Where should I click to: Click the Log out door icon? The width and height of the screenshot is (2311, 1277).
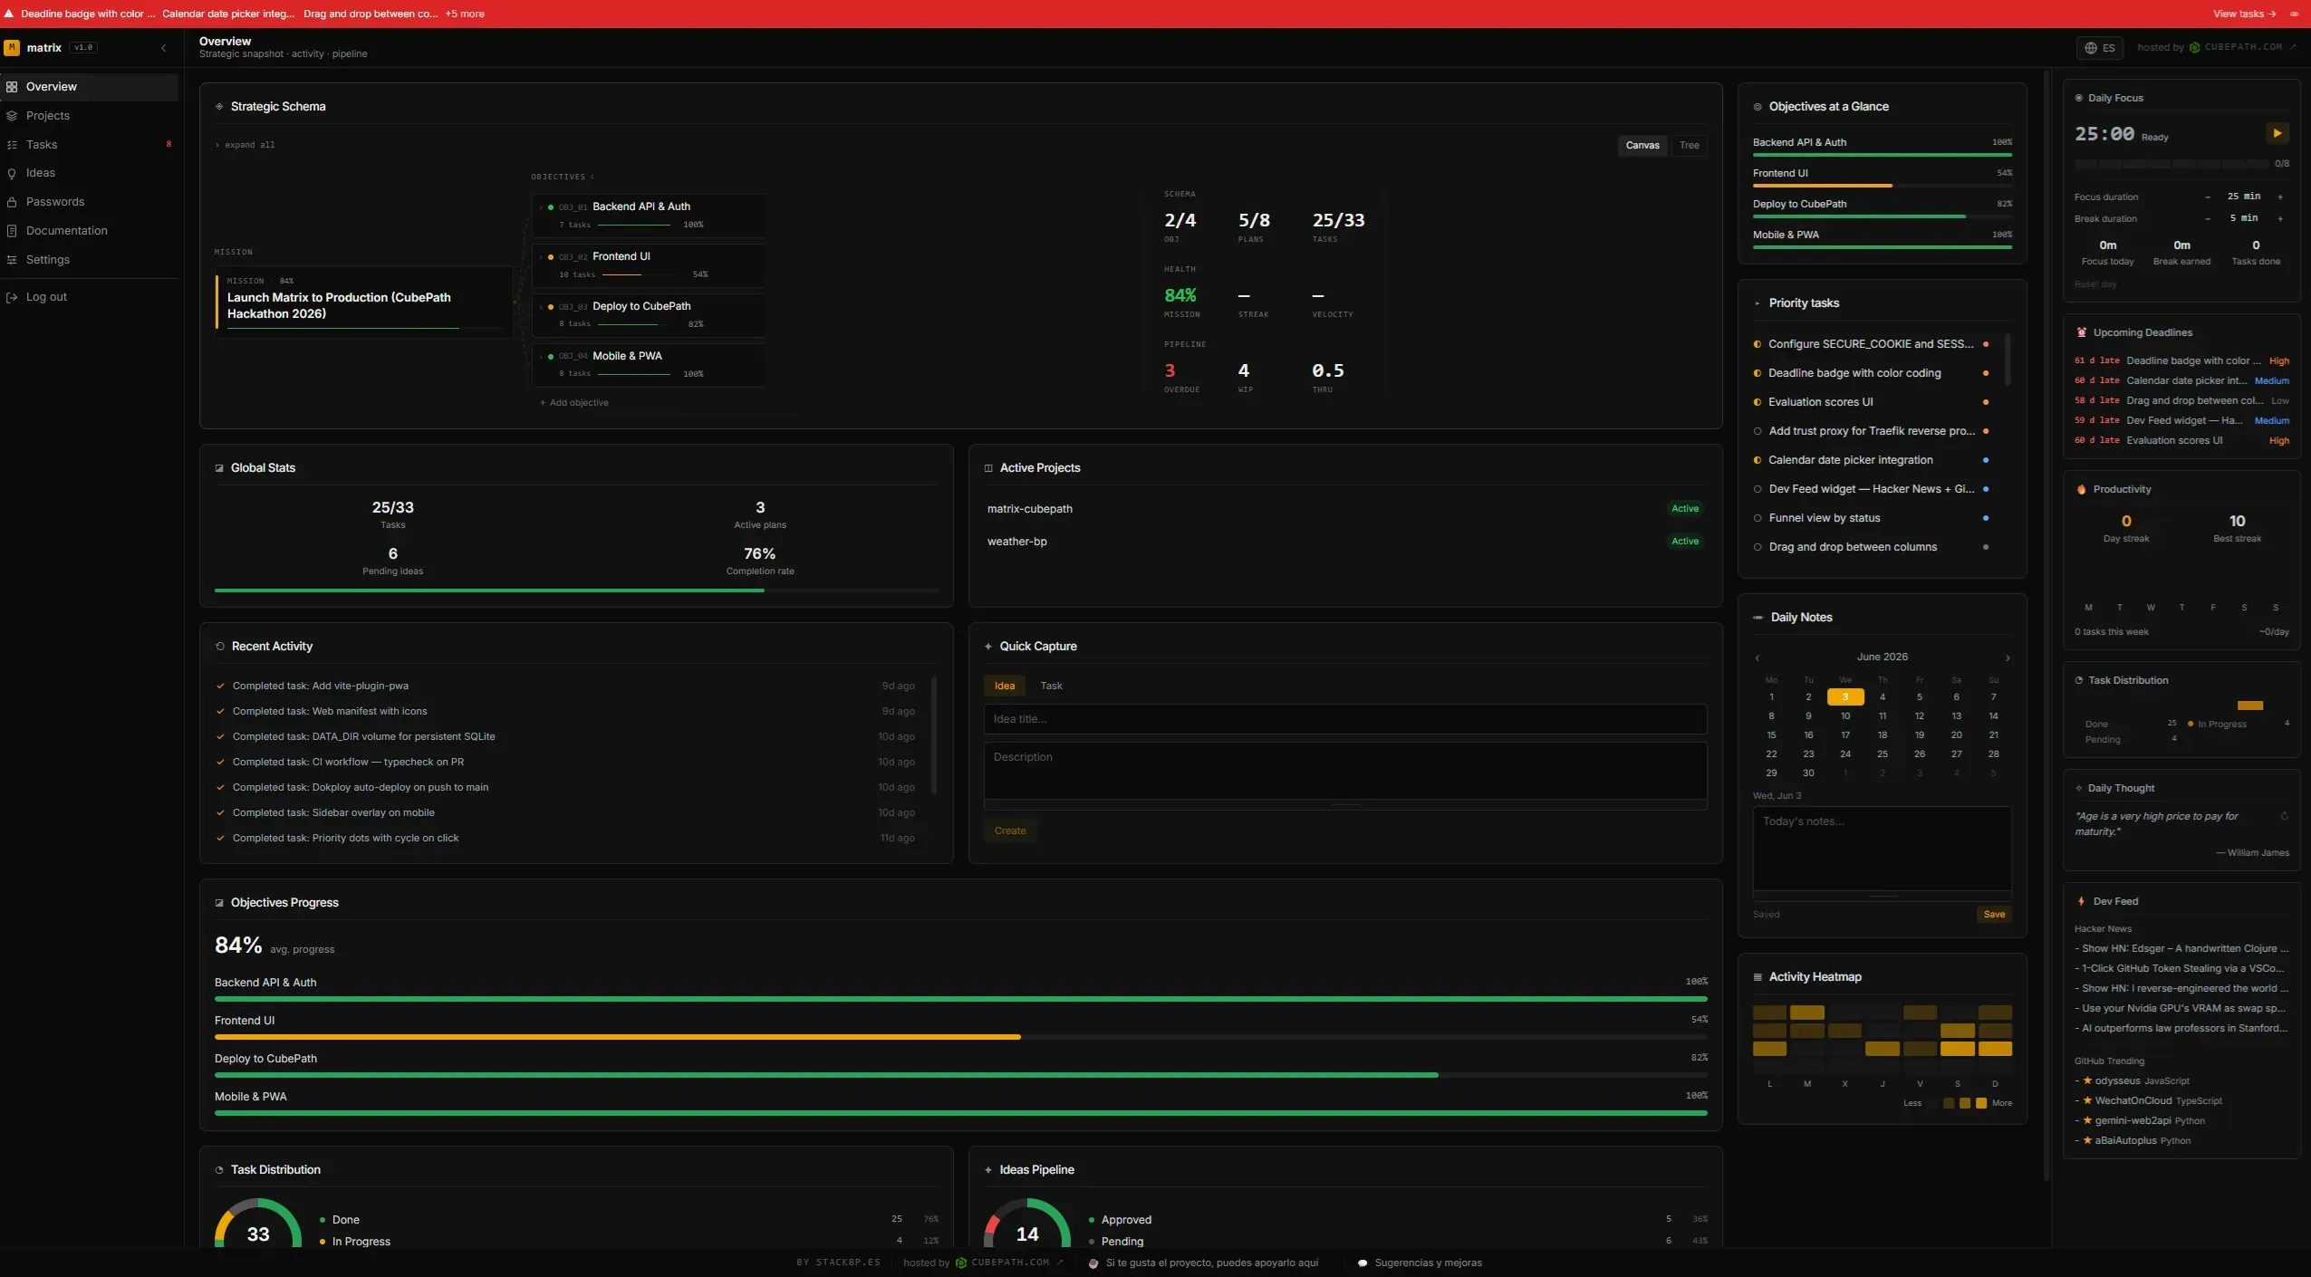coord(12,297)
